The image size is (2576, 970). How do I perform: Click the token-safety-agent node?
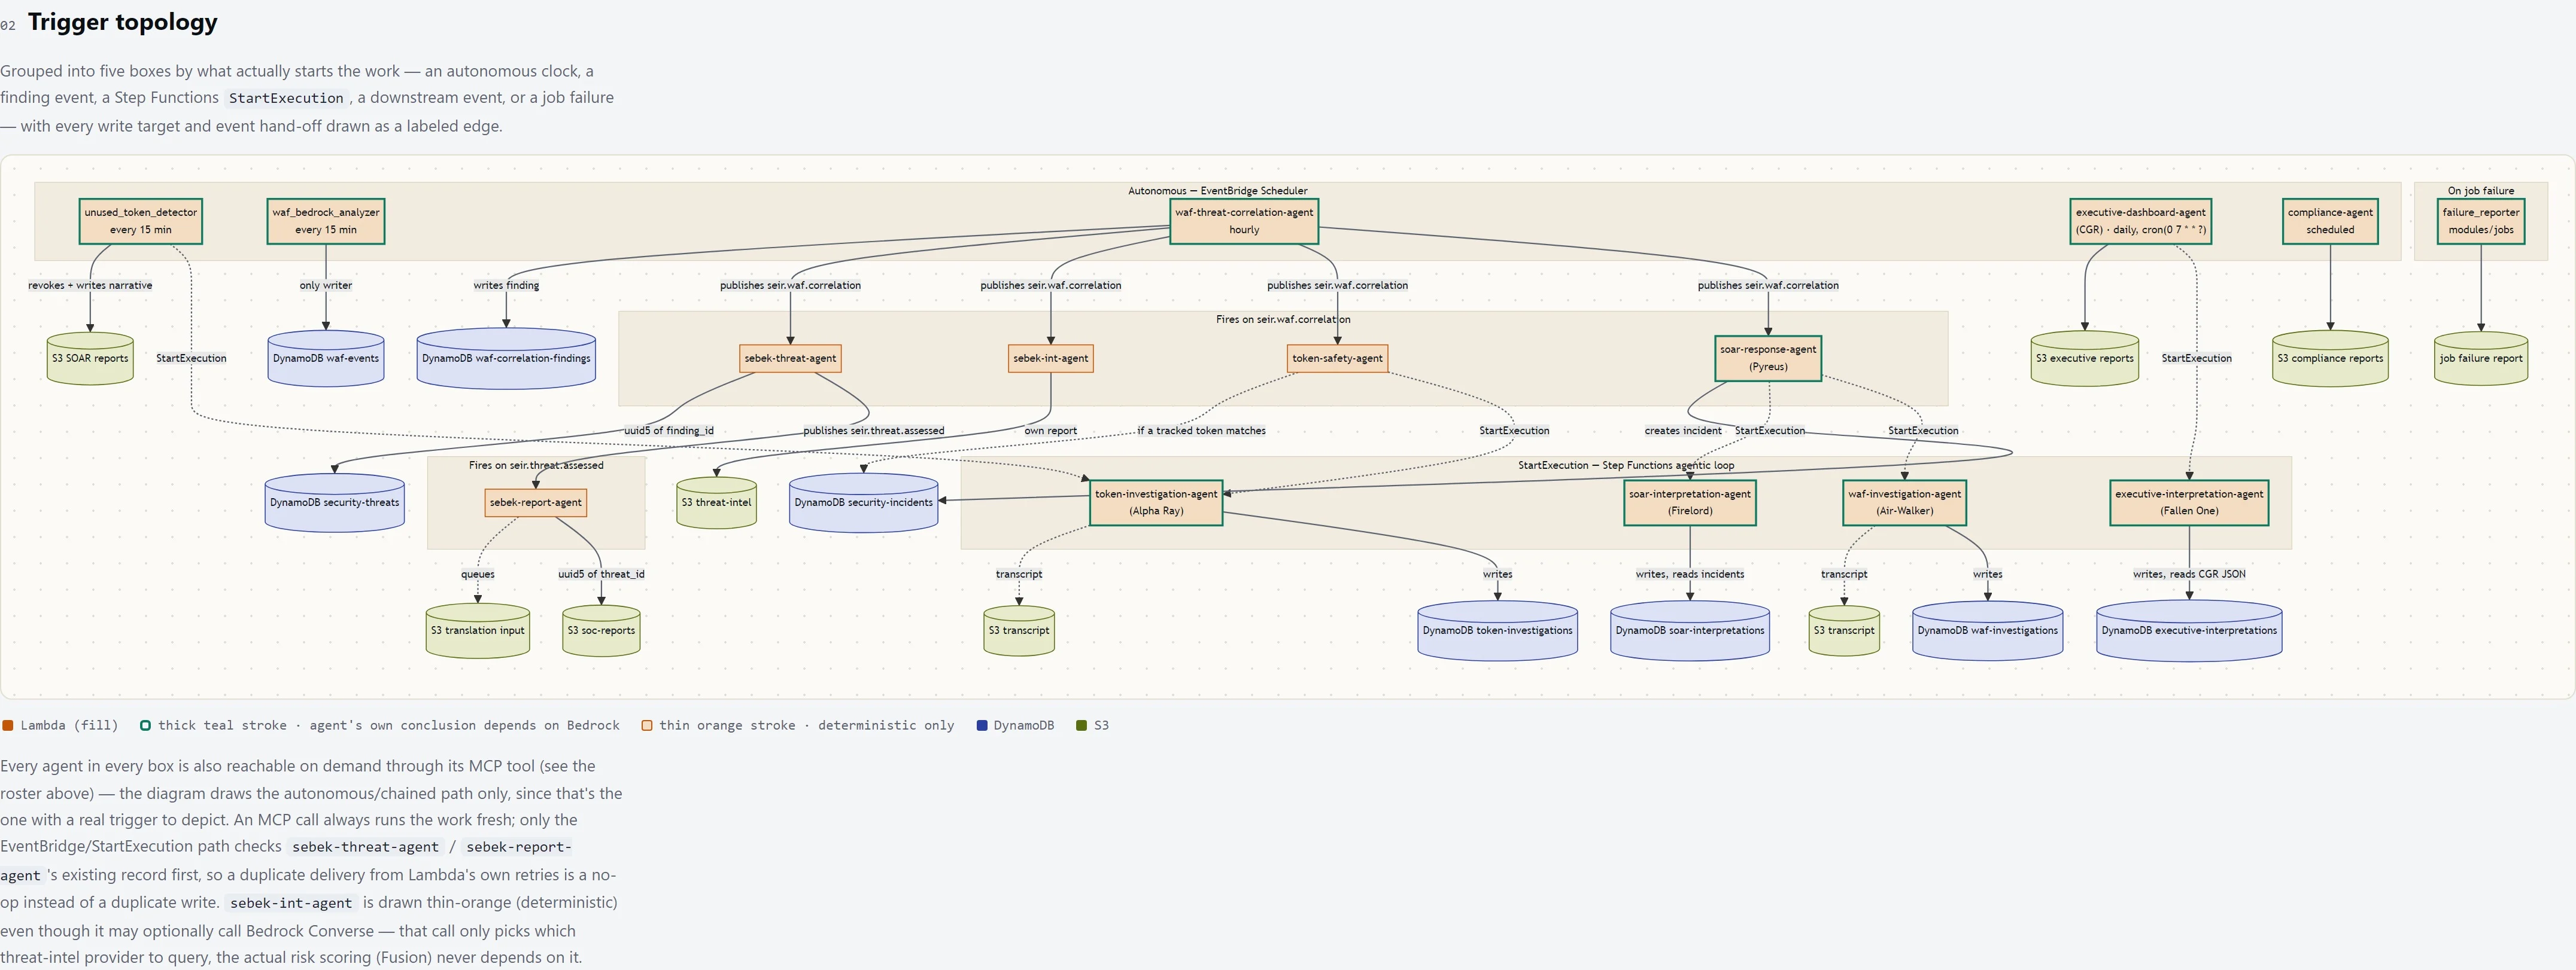(x=1337, y=358)
